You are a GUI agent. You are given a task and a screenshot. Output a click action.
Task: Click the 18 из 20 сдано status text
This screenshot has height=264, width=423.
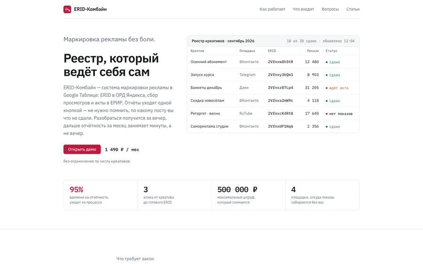coord(301,41)
